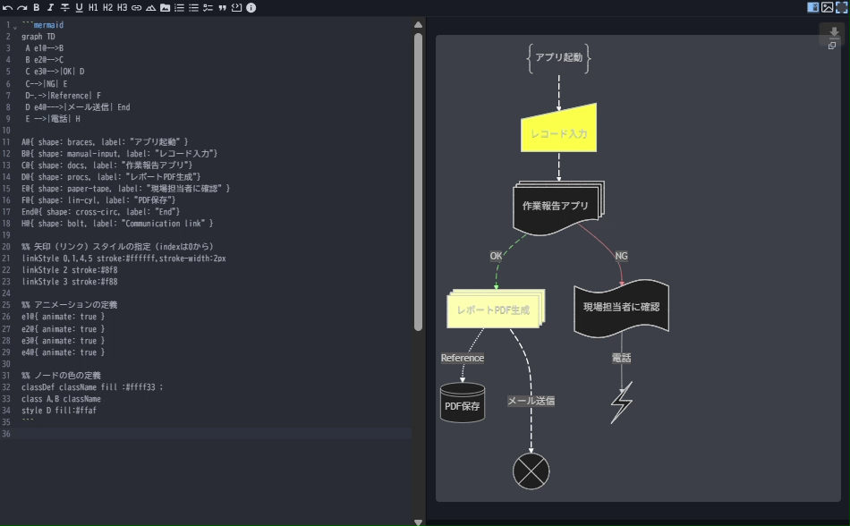Click the 'style D fill:#ffaf' line

[x=59, y=411]
